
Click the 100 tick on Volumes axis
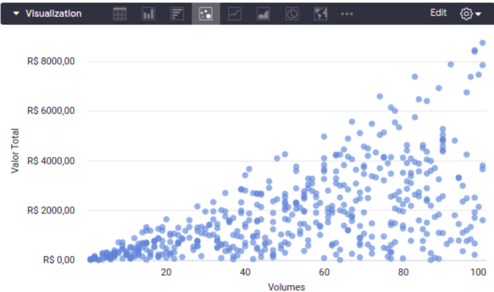tap(478, 272)
